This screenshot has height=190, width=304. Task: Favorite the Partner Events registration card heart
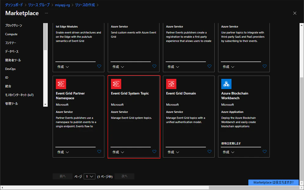point(209,66)
